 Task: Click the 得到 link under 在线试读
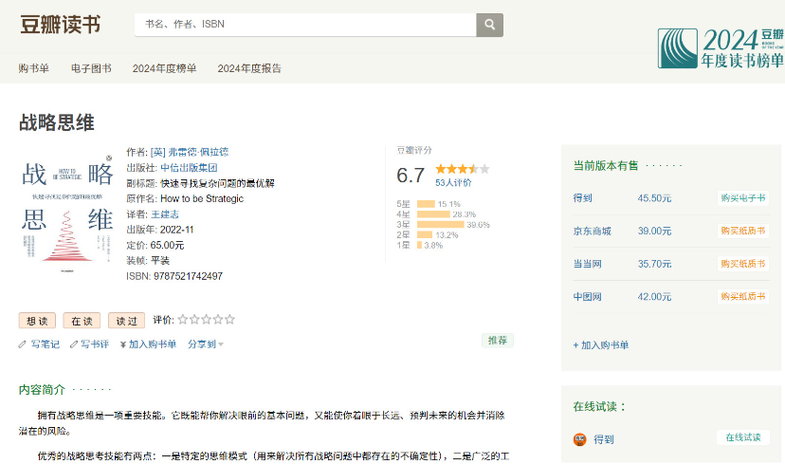604,439
